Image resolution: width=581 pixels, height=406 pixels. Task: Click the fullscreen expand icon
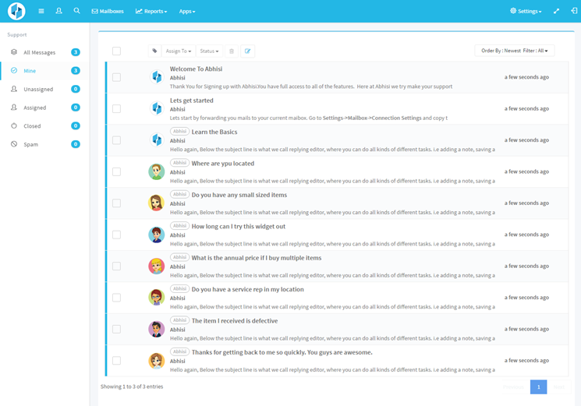[x=556, y=11]
